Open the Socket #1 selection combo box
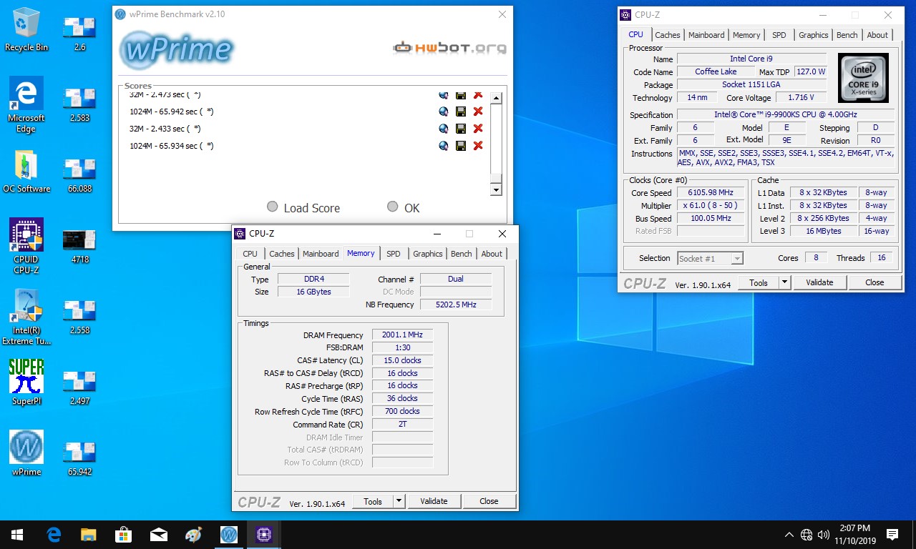Screen dimensions: 916x549 710,258
